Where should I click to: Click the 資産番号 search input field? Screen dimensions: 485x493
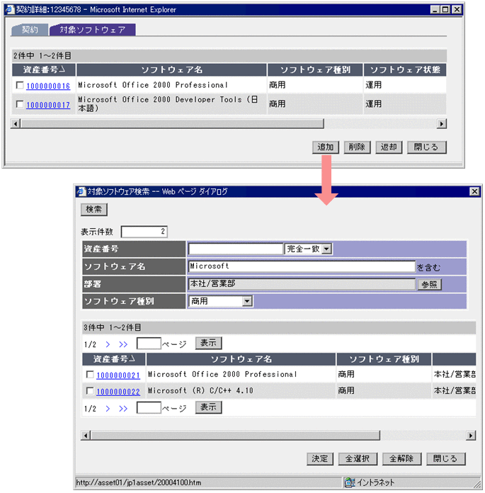coord(236,249)
